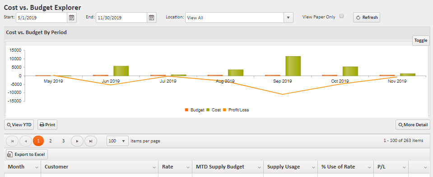
Task: Sort by the P/L column header
Action: 381,167
